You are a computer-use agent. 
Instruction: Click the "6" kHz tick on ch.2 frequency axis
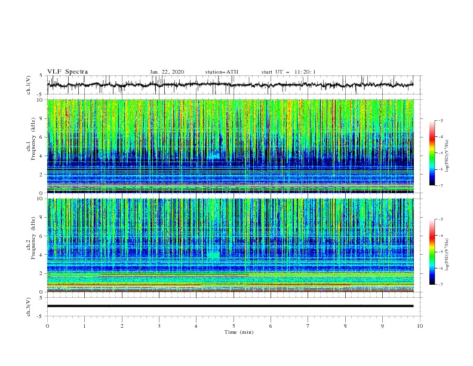pyautogui.click(x=42, y=236)
